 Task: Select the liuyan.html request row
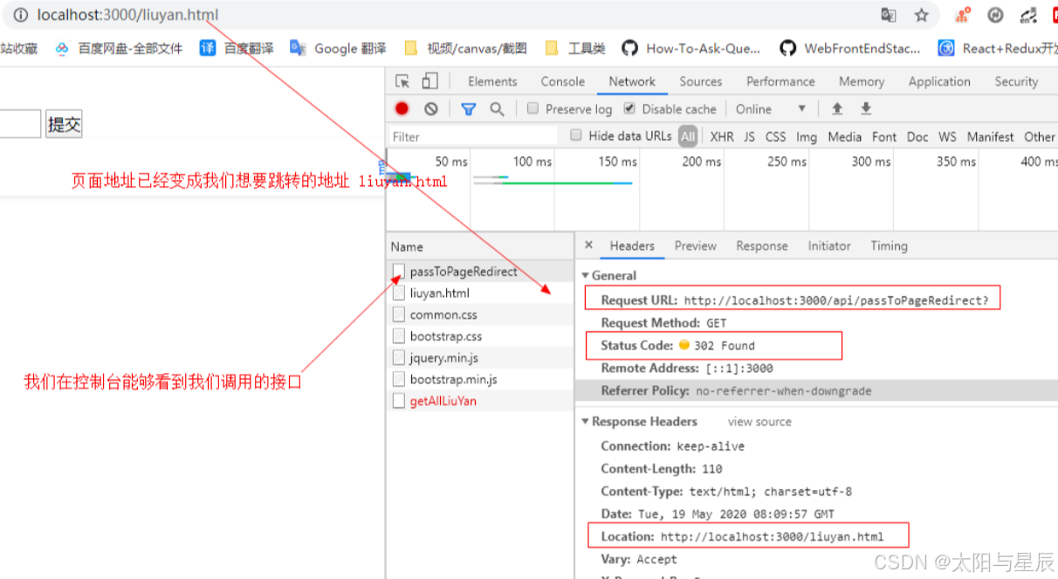(480, 293)
